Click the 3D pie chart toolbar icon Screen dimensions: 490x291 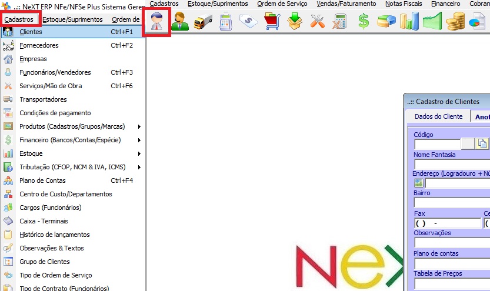386,22
